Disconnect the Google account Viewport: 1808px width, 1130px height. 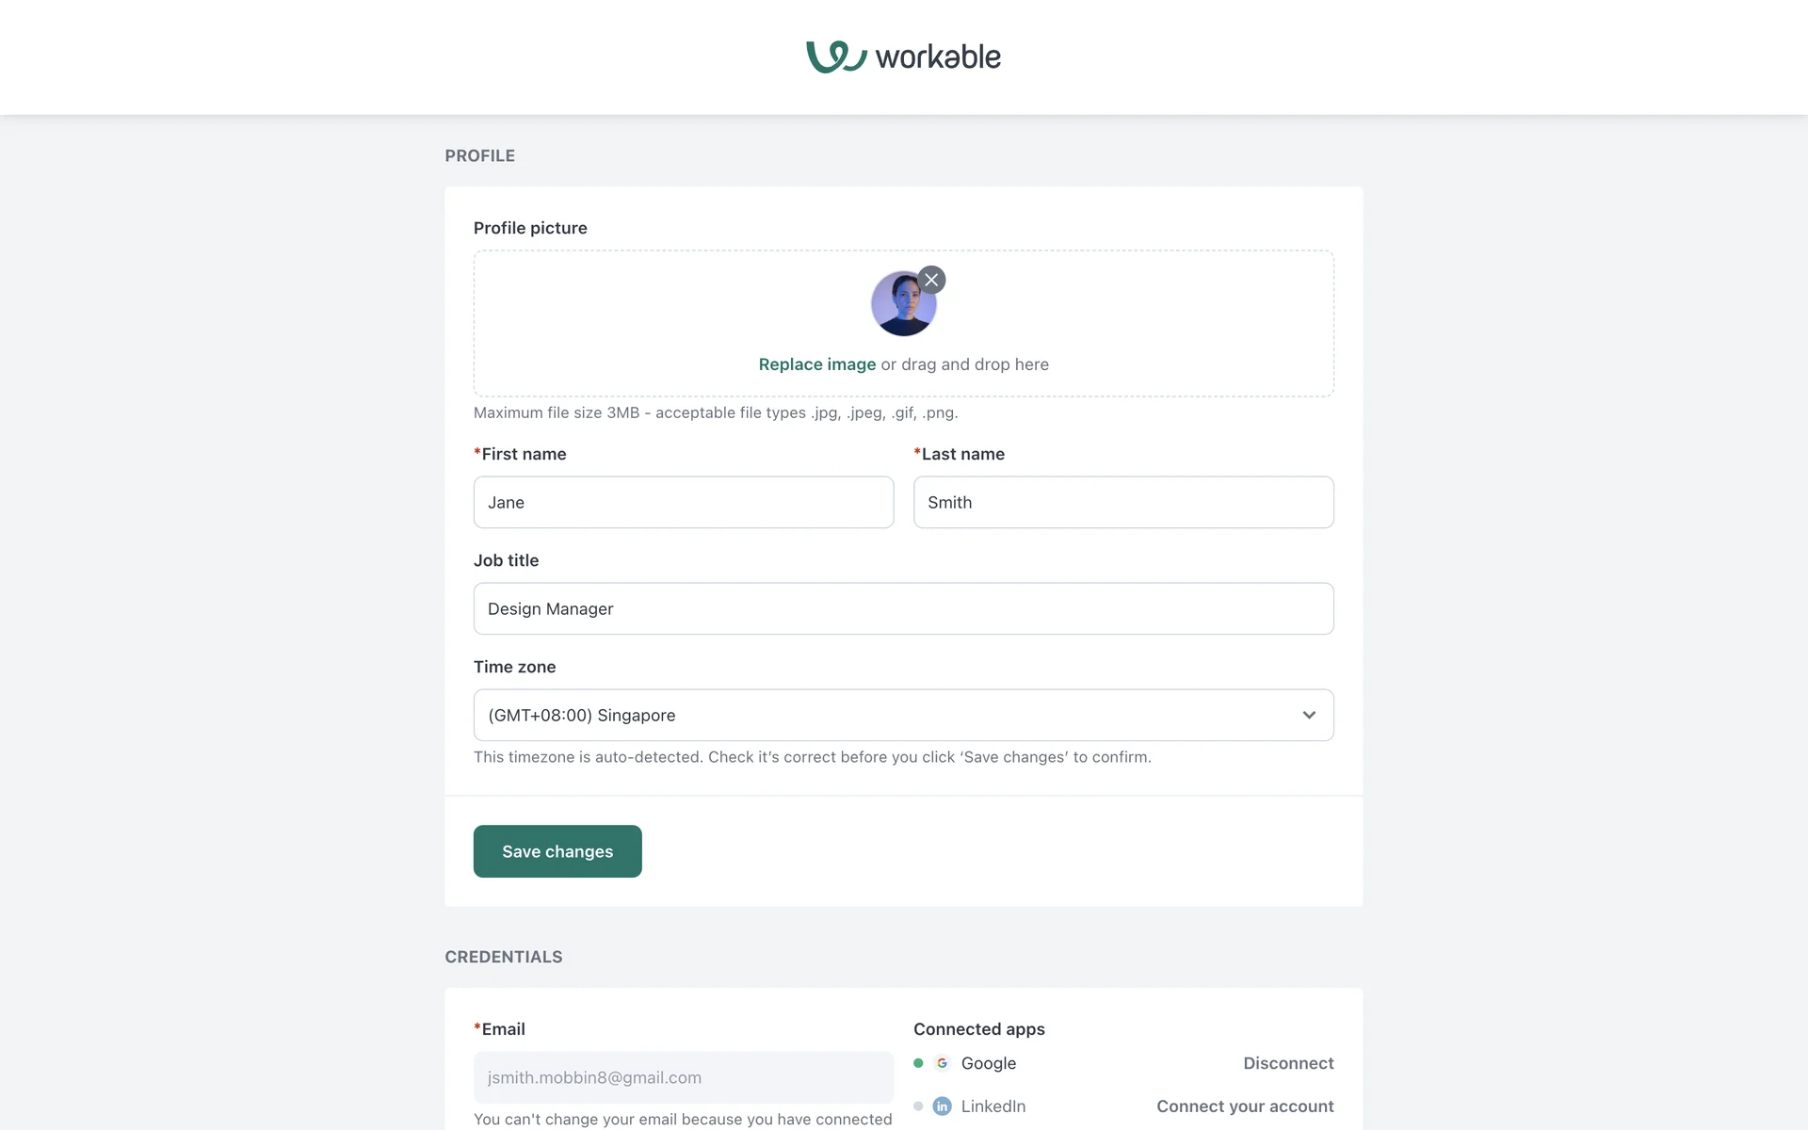(x=1287, y=1063)
